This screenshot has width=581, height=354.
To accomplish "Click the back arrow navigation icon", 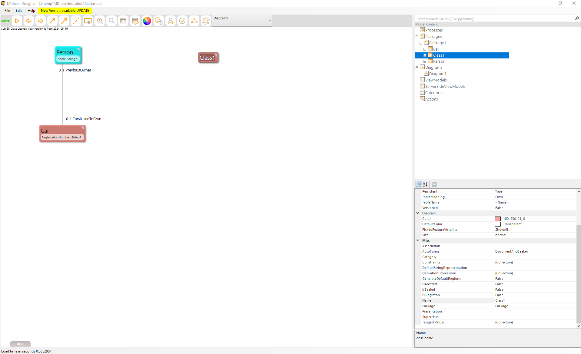I will (29, 21).
